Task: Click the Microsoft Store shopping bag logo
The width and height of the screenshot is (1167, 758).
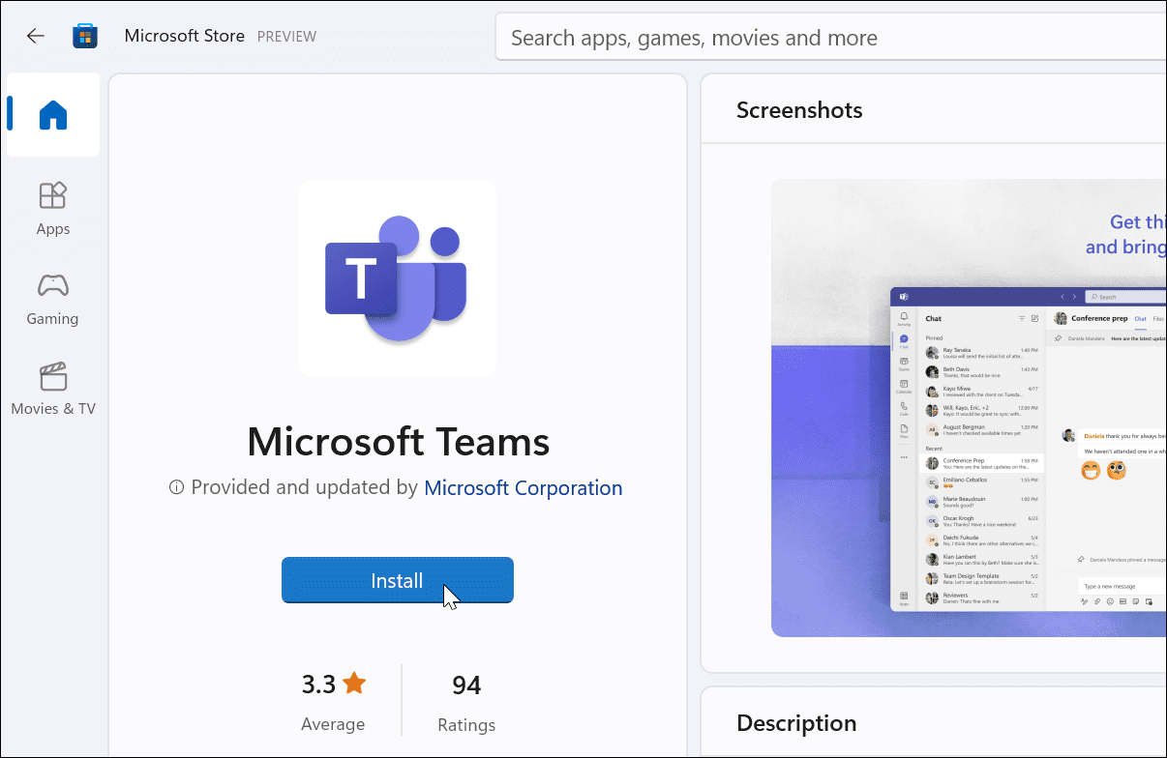Action: (85, 35)
